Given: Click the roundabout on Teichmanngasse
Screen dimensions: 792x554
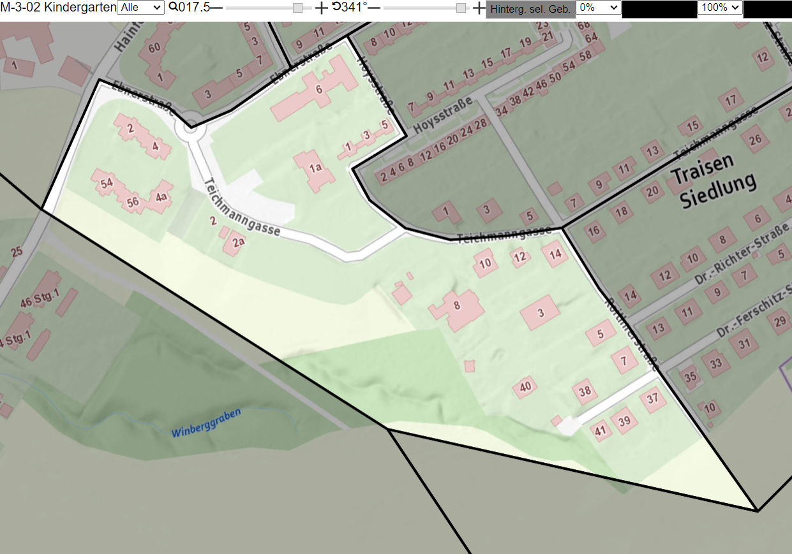Looking at the screenshot, I should coord(190,128).
